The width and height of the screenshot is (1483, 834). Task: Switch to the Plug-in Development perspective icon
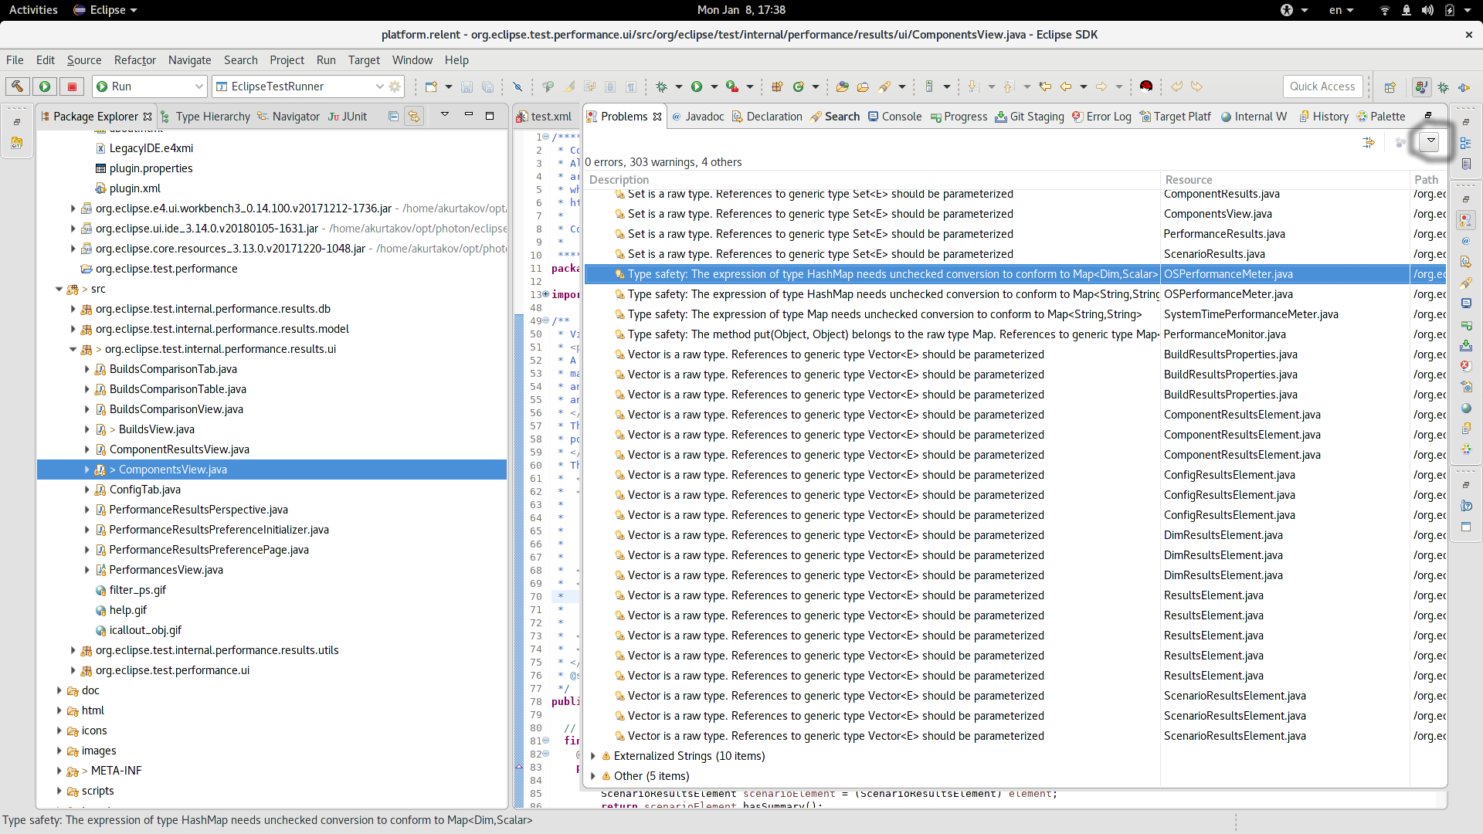coord(1464,87)
